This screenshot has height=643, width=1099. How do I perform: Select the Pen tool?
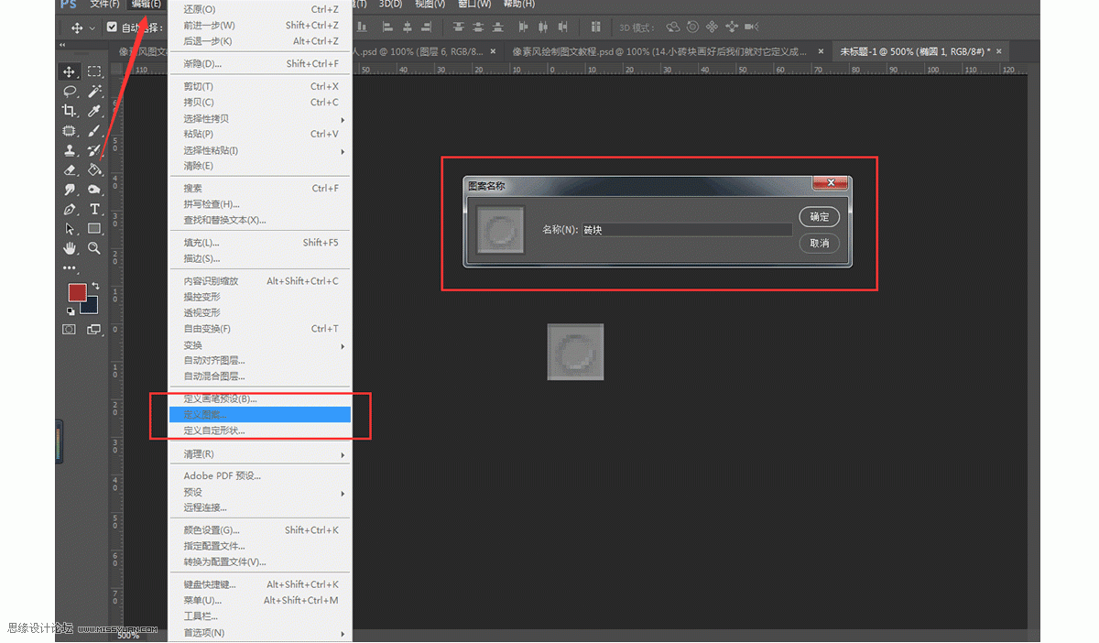(70, 210)
